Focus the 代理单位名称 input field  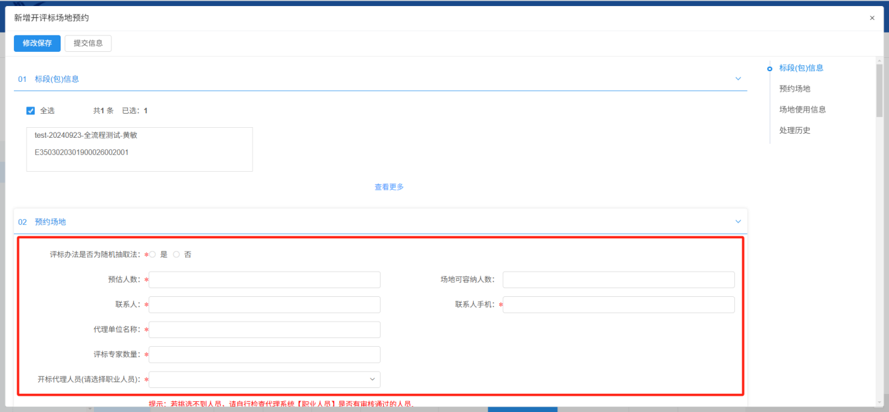[x=265, y=329]
